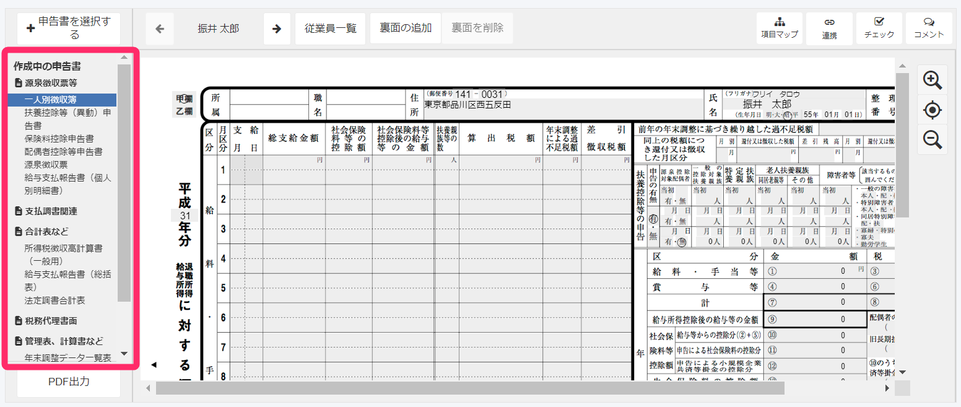
Task: Select circled 無 in bottom 源泉控除対象配偶者 row
Action: click(x=682, y=242)
